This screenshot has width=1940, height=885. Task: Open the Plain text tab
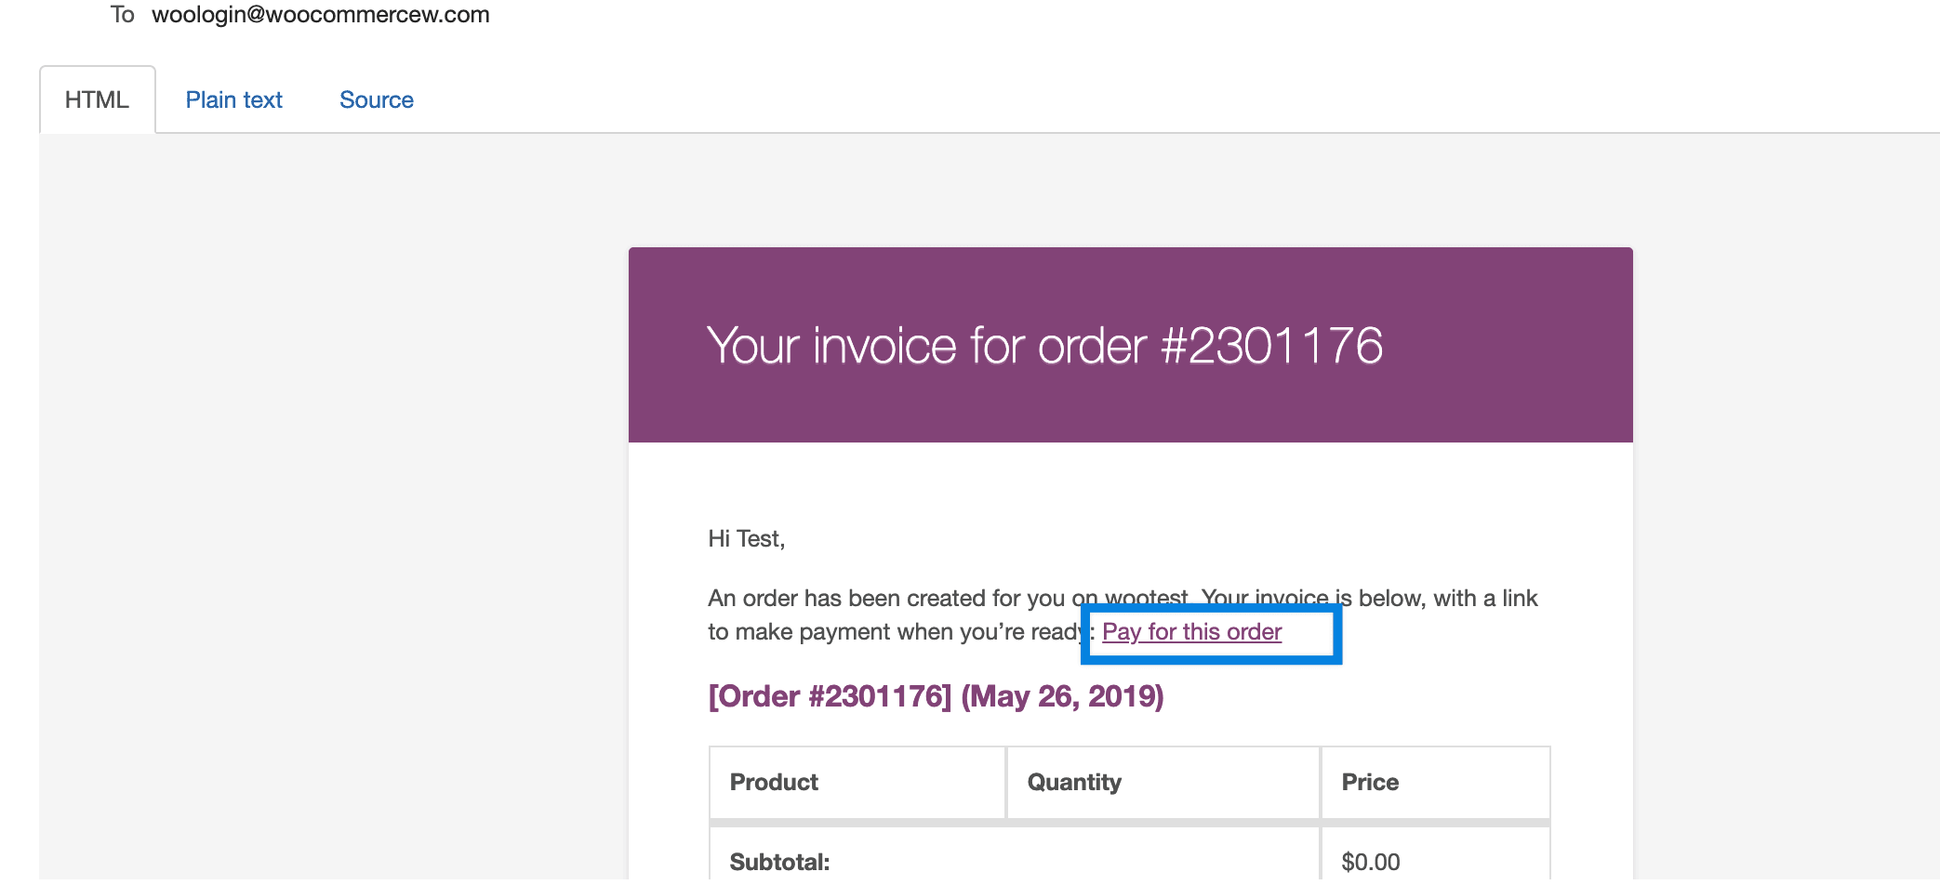[x=233, y=100]
